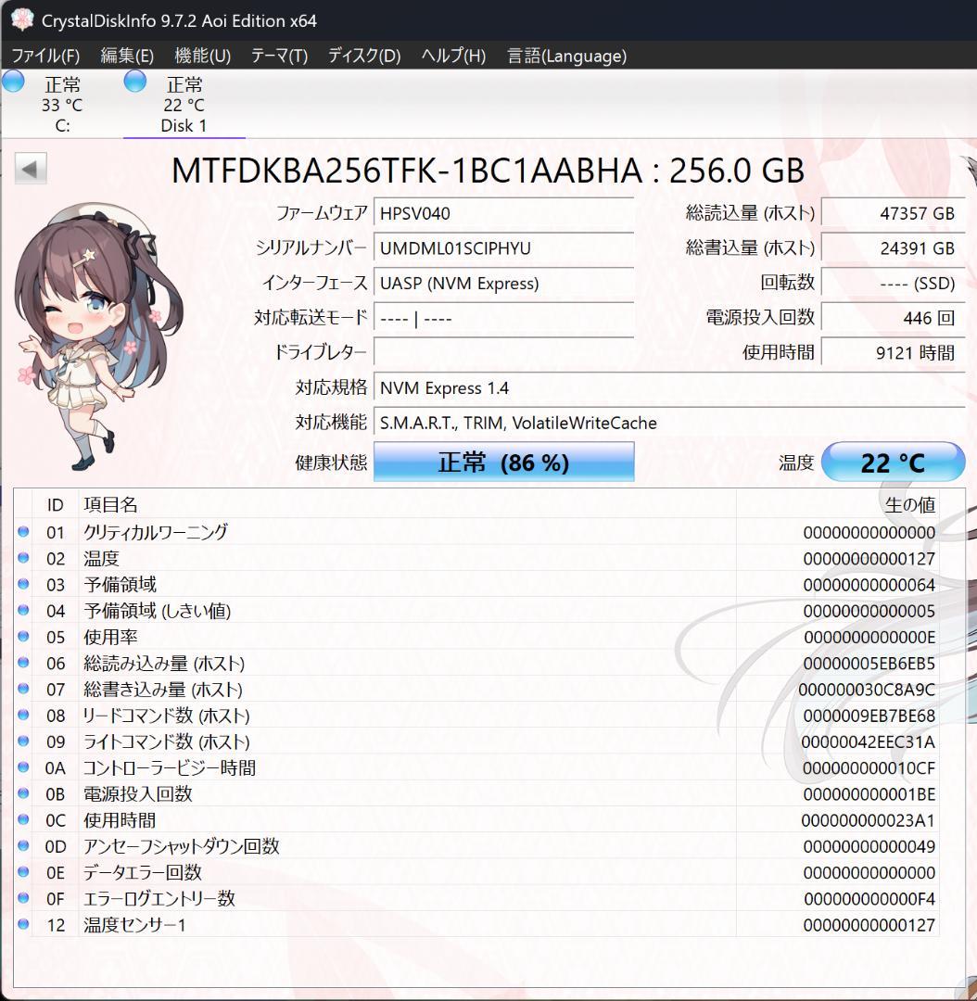Click the standard field NVM Express 1.4
The width and height of the screenshot is (977, 1001).
point(669,388)
